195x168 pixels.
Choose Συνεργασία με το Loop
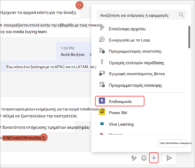(129, 40)
